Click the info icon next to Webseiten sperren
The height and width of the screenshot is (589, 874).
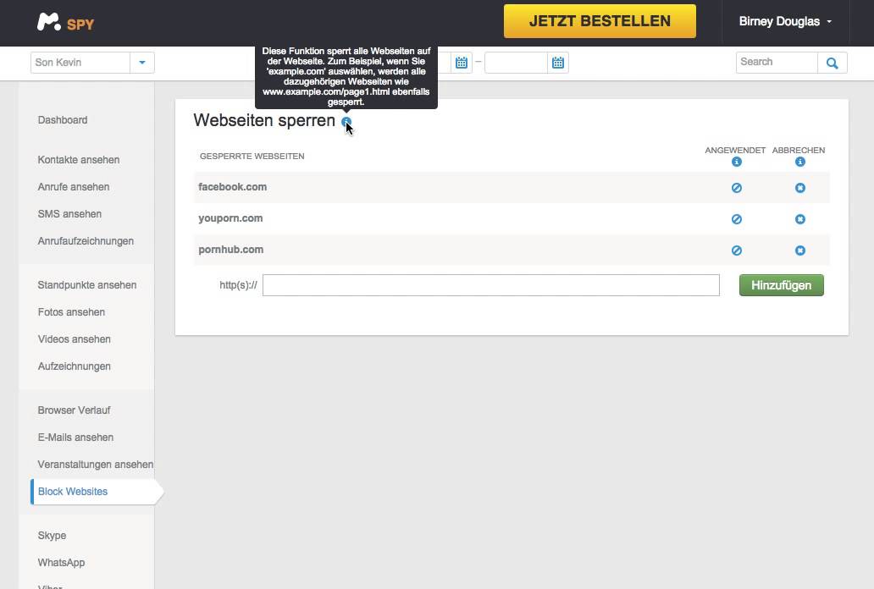[x=346, y=122]
